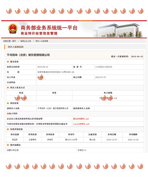Click the 更改前特许人名称 label
The image size is (148, 178).
(x=81, y=108)
